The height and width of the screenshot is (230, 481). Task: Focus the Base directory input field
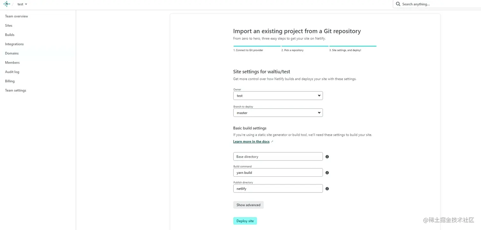278,156
